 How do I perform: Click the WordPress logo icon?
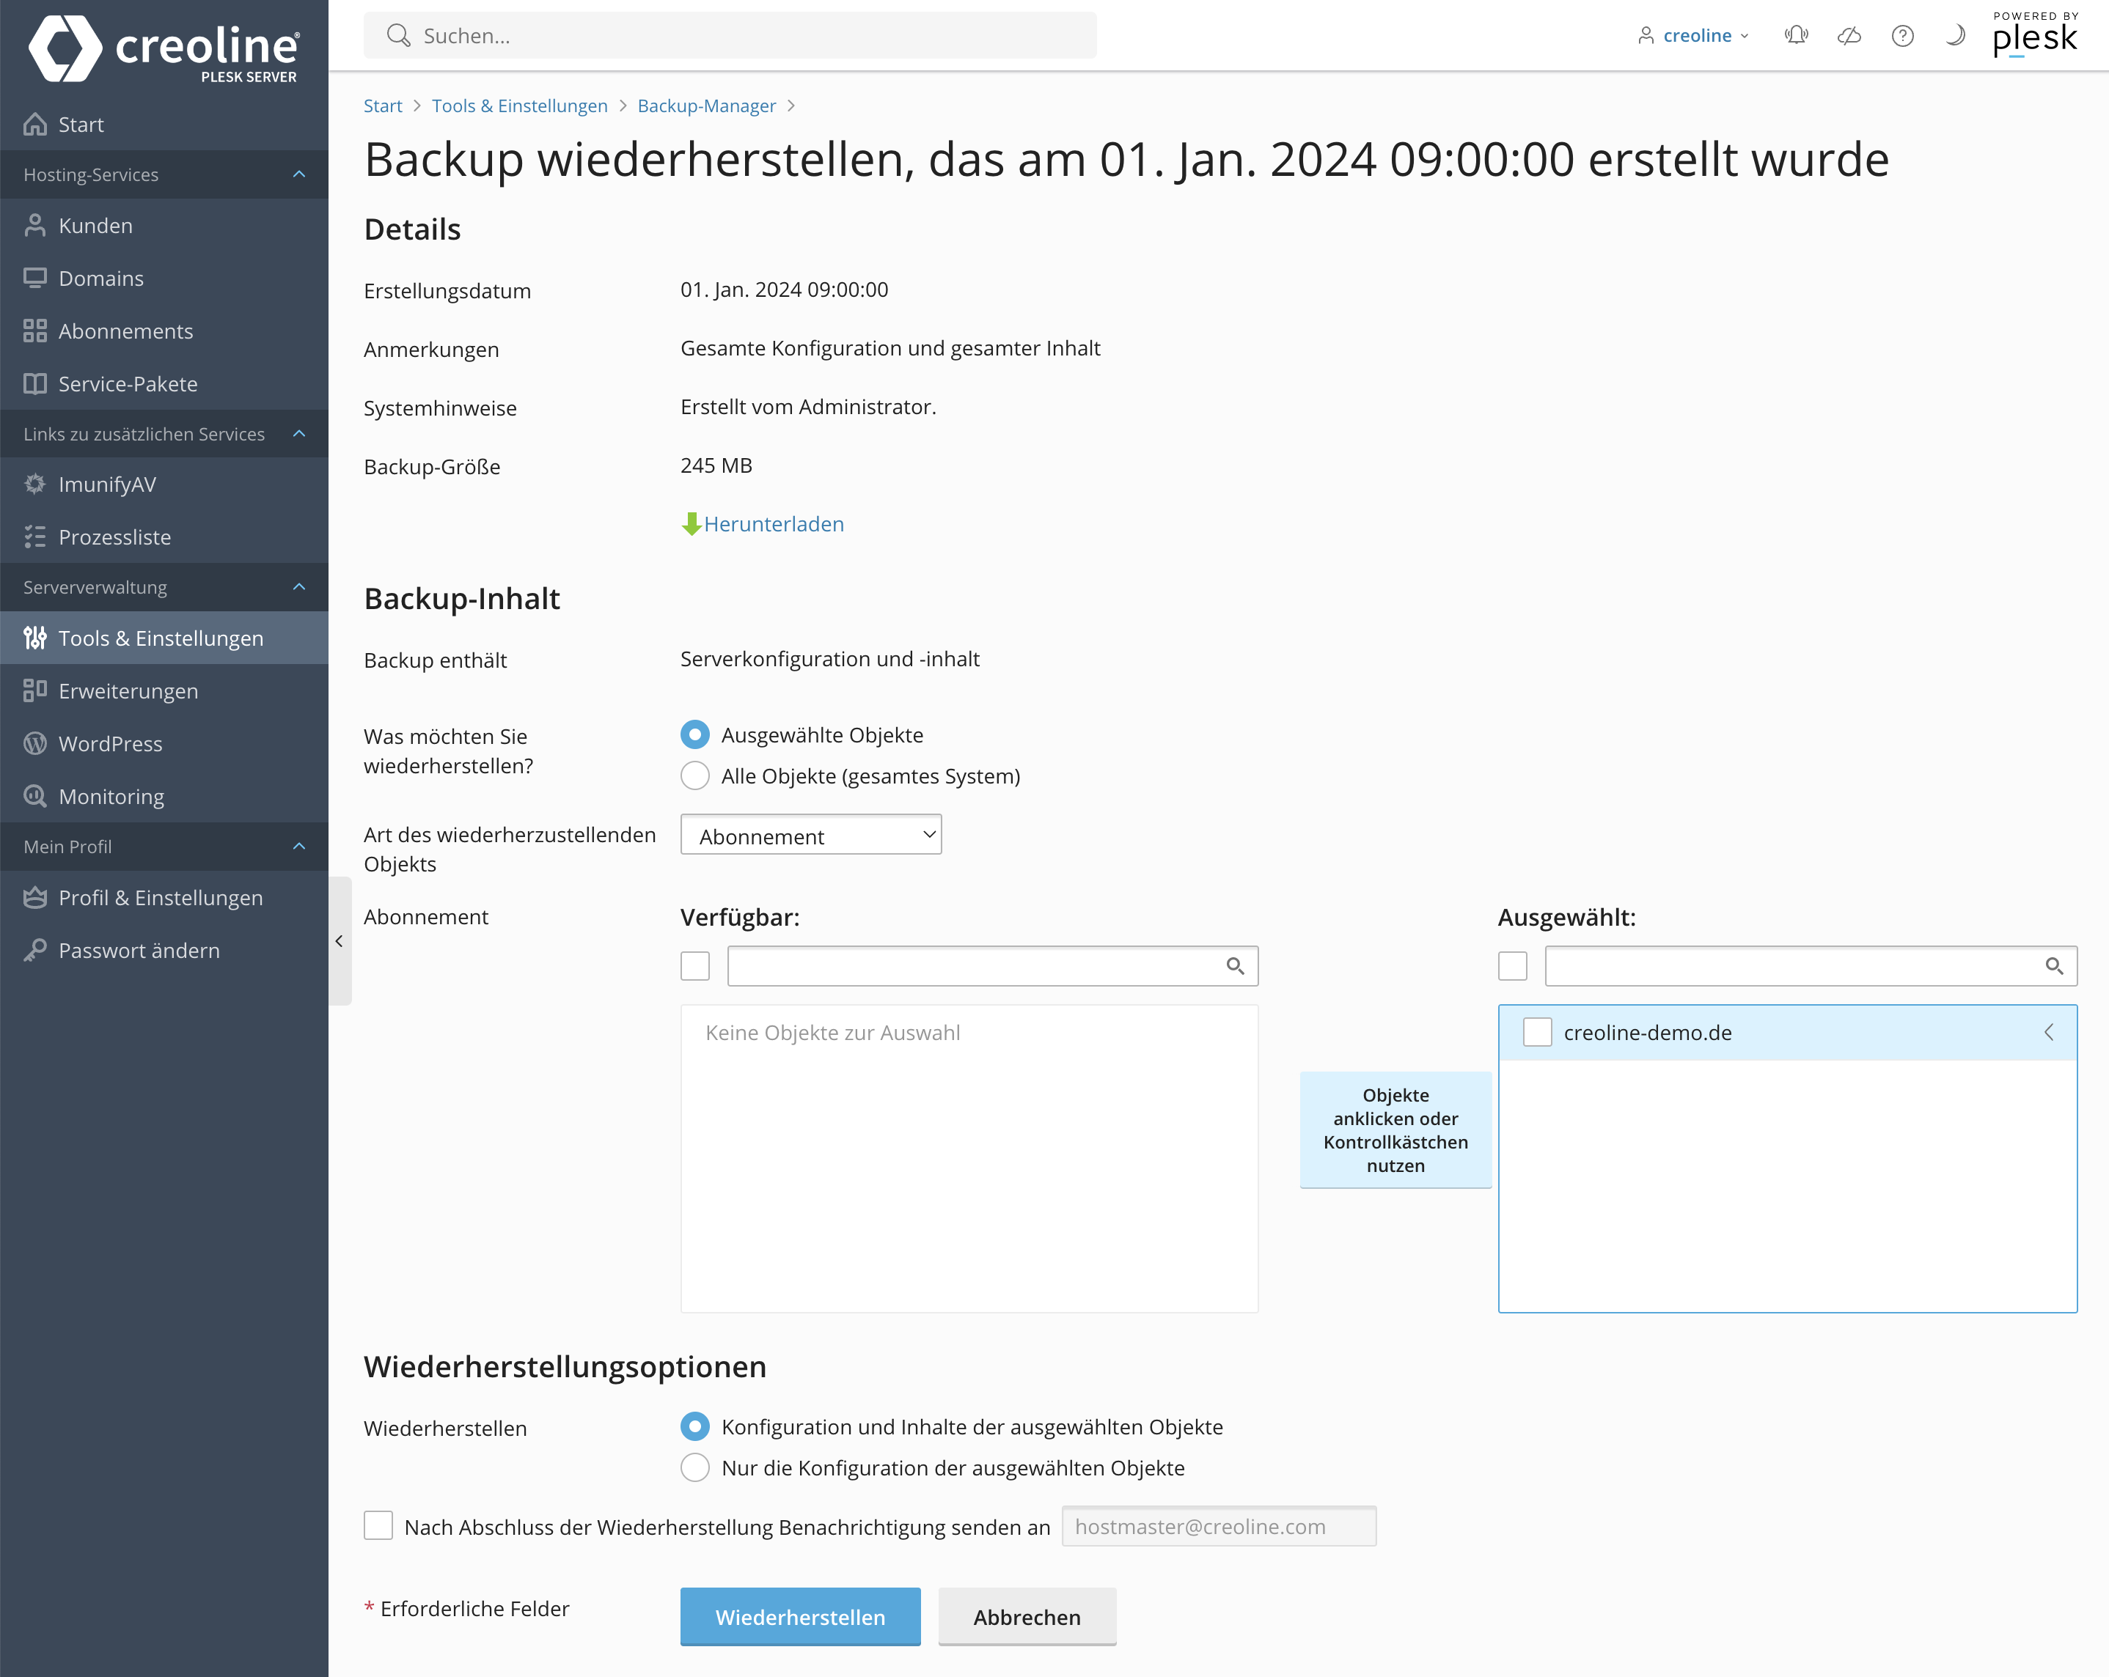coord(35,744)
